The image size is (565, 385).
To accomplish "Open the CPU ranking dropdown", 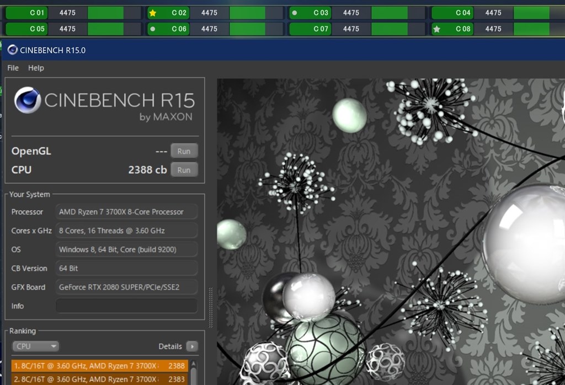I will (35, 346).
